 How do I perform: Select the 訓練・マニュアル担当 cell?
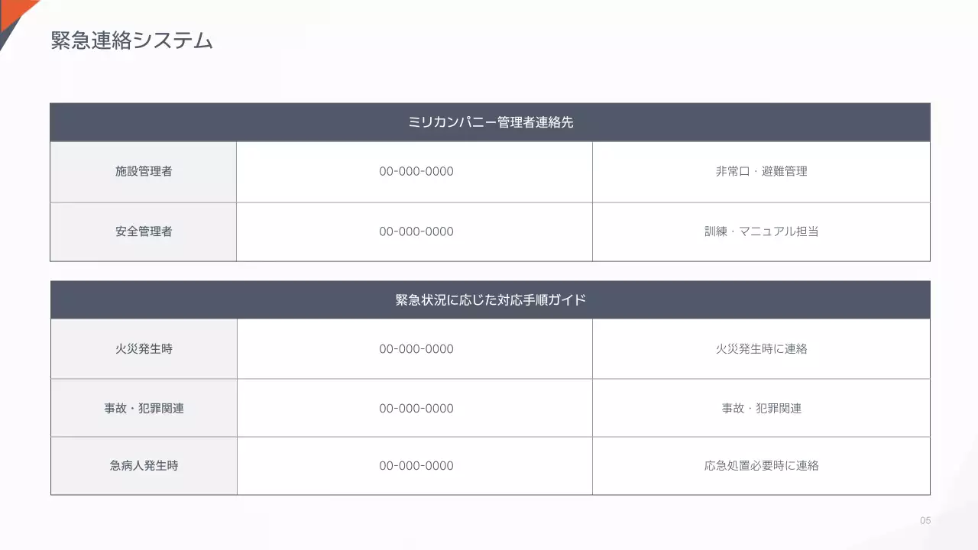coord(761,231)
